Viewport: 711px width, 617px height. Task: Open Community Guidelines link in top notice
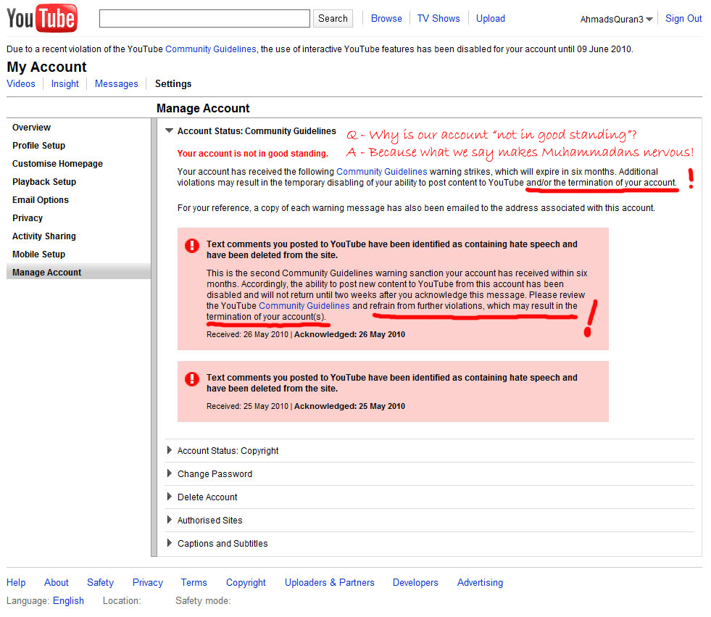[210, 49]
